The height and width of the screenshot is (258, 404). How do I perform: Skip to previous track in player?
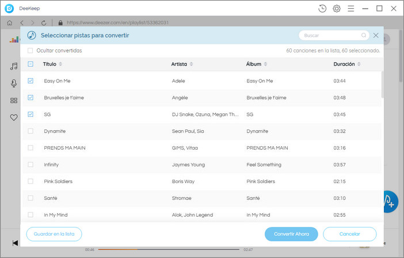click(15, 243)
